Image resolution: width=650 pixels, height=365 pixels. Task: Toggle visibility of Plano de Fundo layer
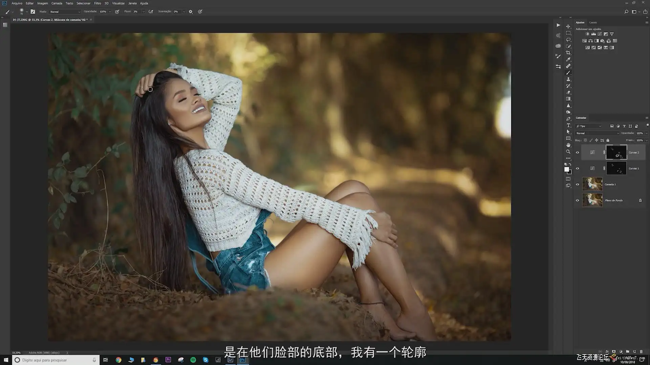click(x=578, y=200)
